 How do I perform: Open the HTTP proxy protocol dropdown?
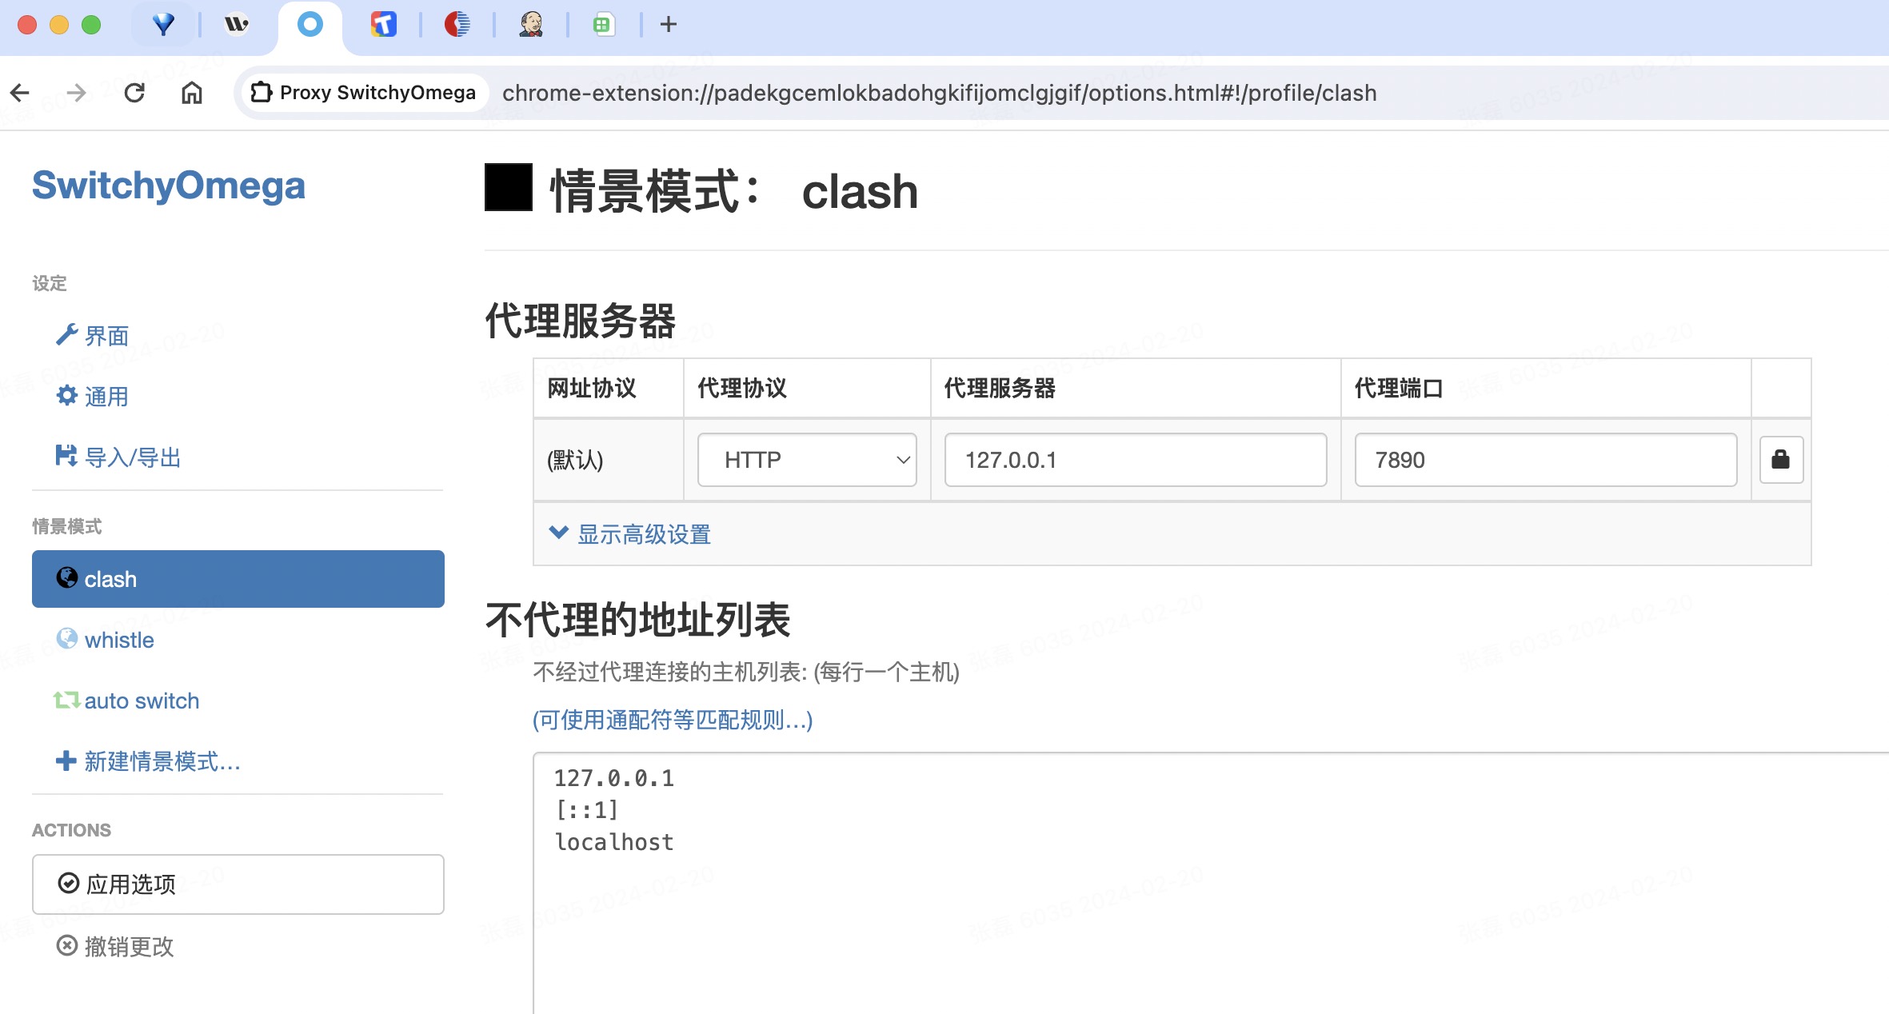806,460
